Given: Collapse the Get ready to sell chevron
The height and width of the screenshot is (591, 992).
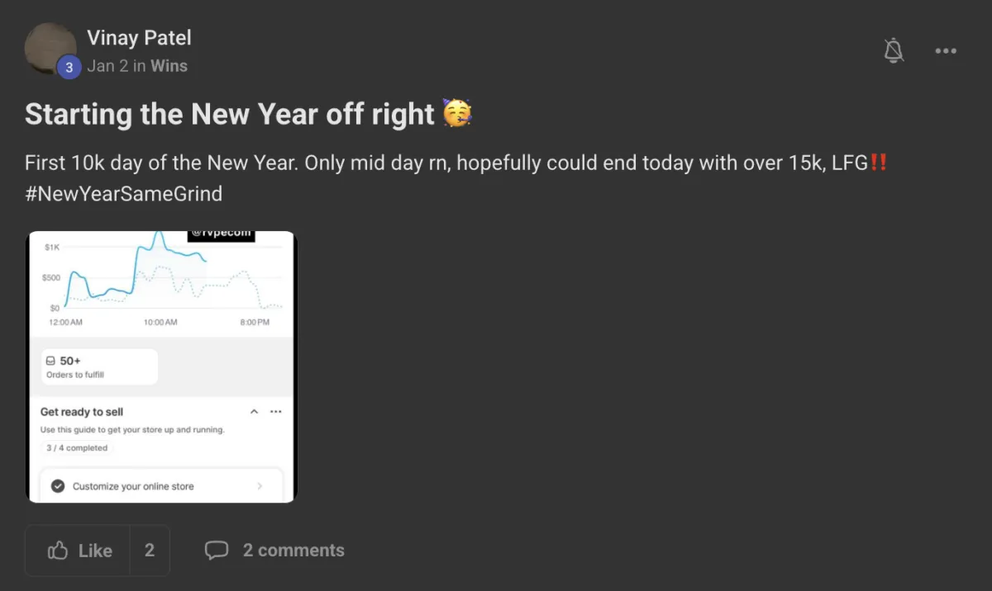Looking at the screenshot, I should (254, 411).
